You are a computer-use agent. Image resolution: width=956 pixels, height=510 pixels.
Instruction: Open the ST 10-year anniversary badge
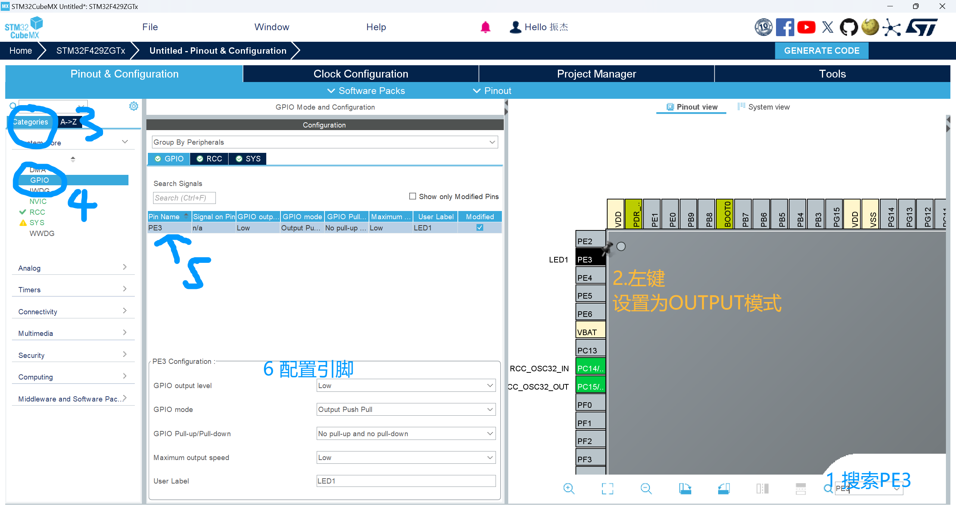click(763, 27)
